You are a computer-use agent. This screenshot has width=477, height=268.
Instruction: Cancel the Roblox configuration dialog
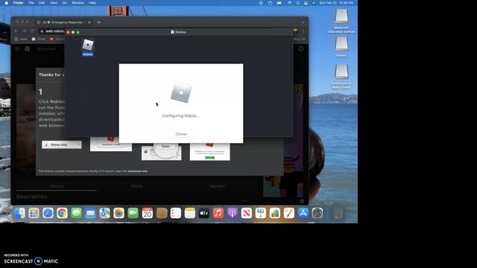(180, 134)
